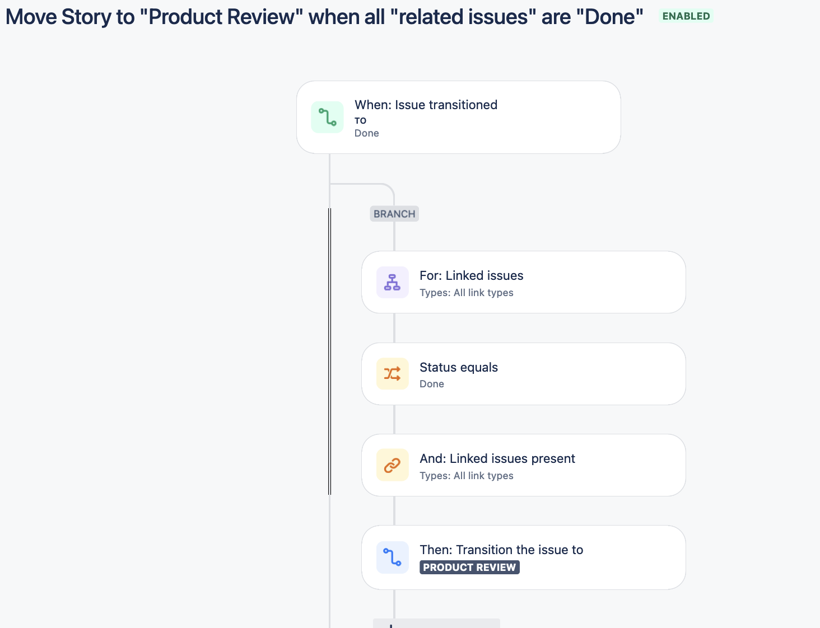This screenshot has width=820, height=628.
Task: Click the chain link icon on Linked issues present
Action: tap(392, 465)
